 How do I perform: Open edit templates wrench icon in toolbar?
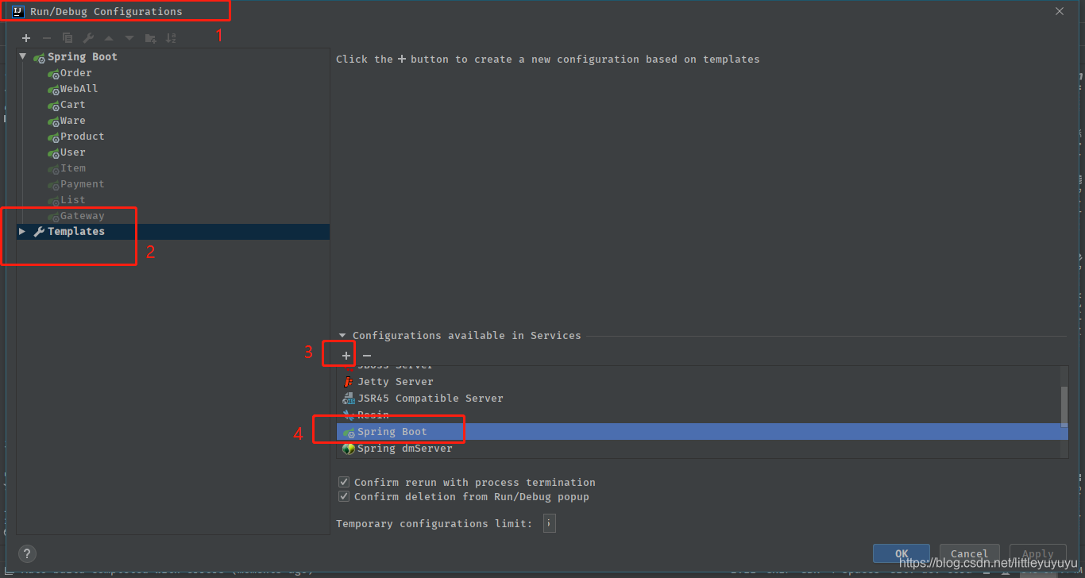pos(88,38)
